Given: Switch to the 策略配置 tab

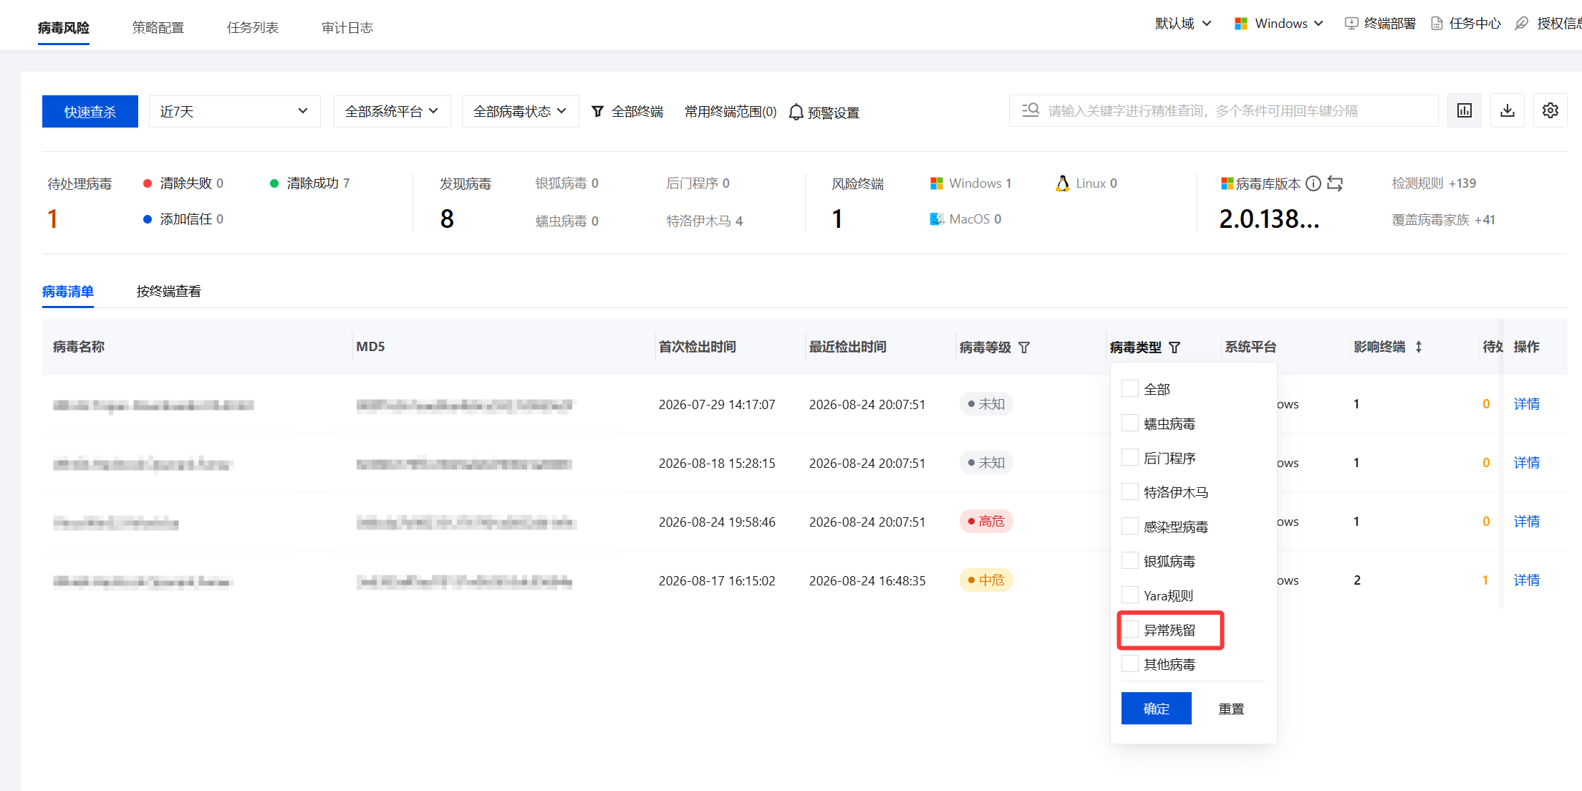Looking at the screenshot, I should [x=158, y=27].
